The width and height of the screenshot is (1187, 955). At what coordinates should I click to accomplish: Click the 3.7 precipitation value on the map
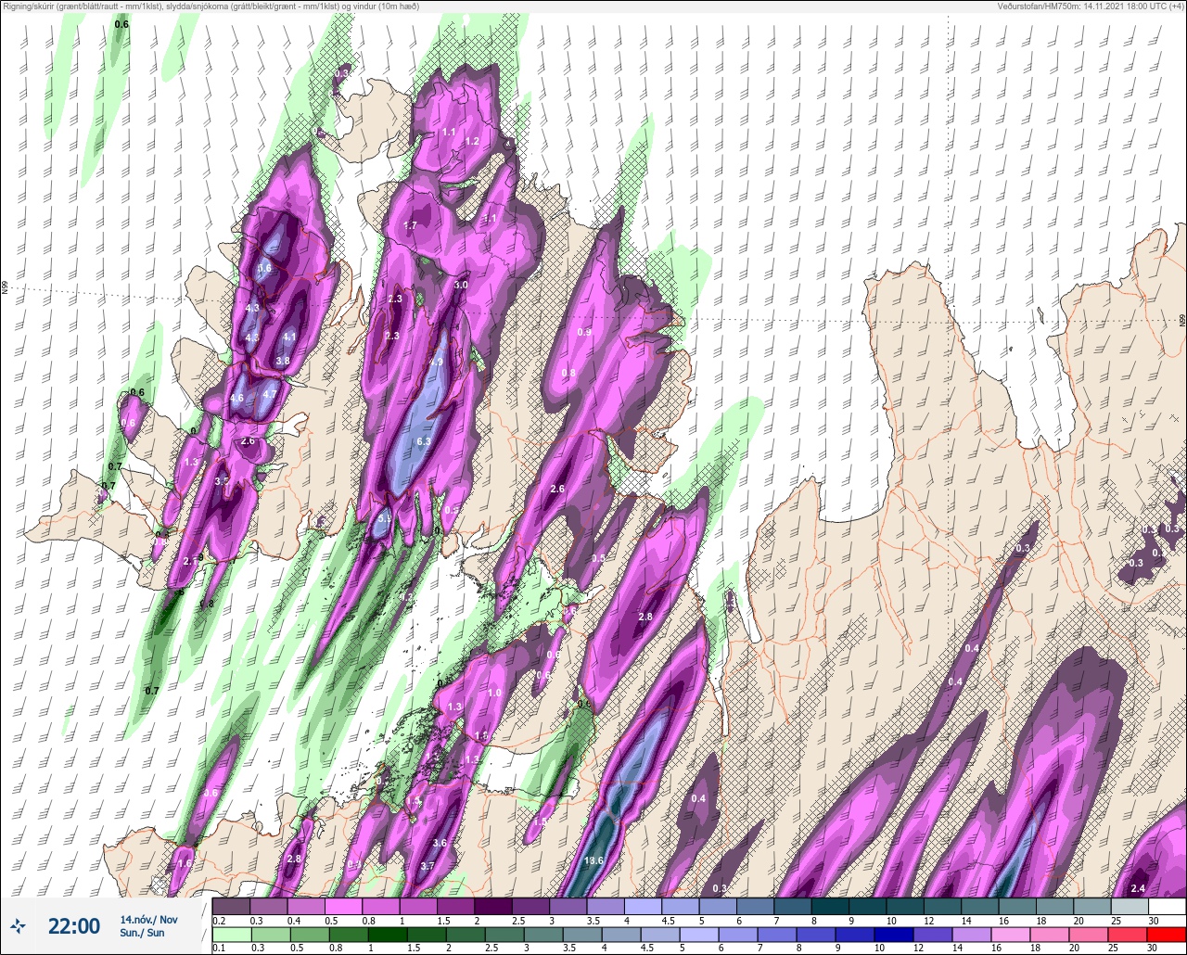point(428,866)
